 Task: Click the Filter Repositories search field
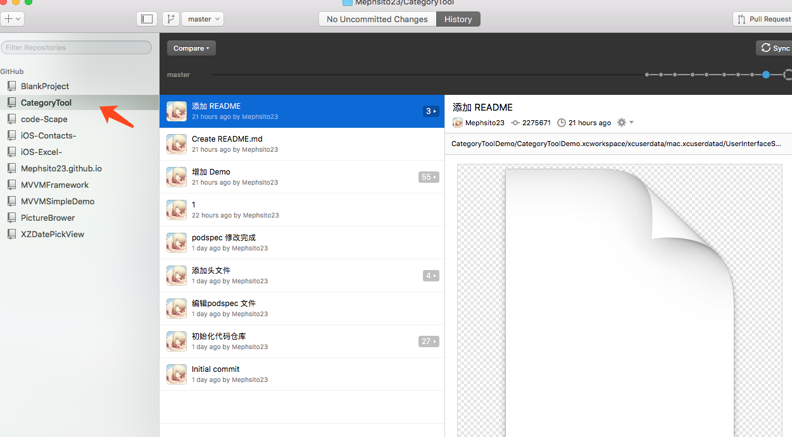click(76, 47)
